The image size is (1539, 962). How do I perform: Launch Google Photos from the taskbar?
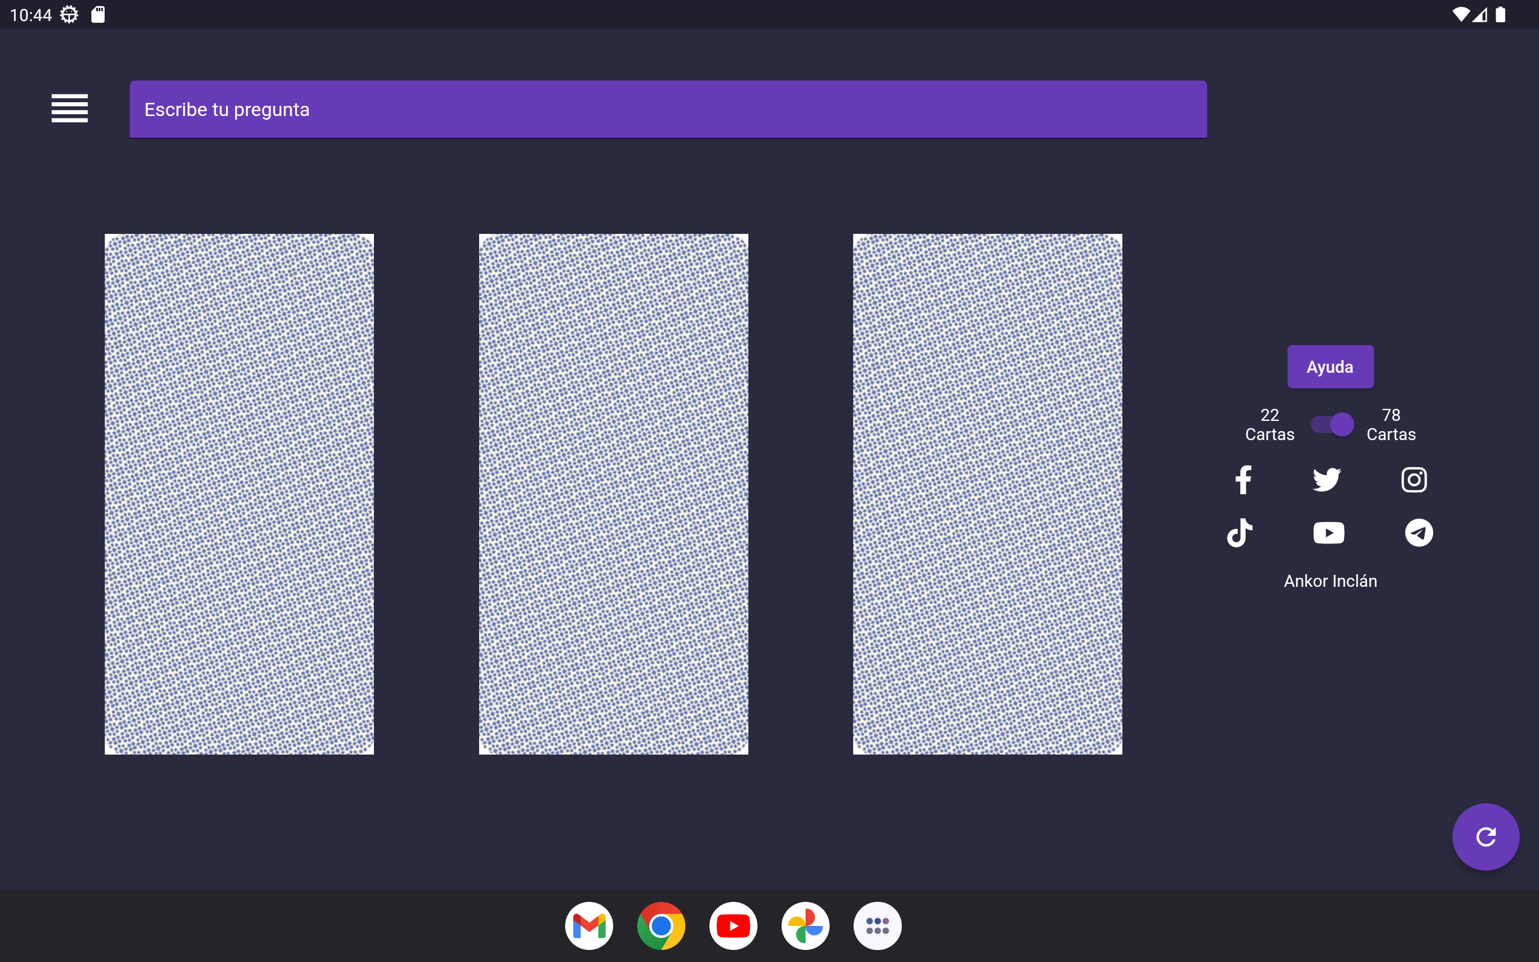(x=805, y=926)
